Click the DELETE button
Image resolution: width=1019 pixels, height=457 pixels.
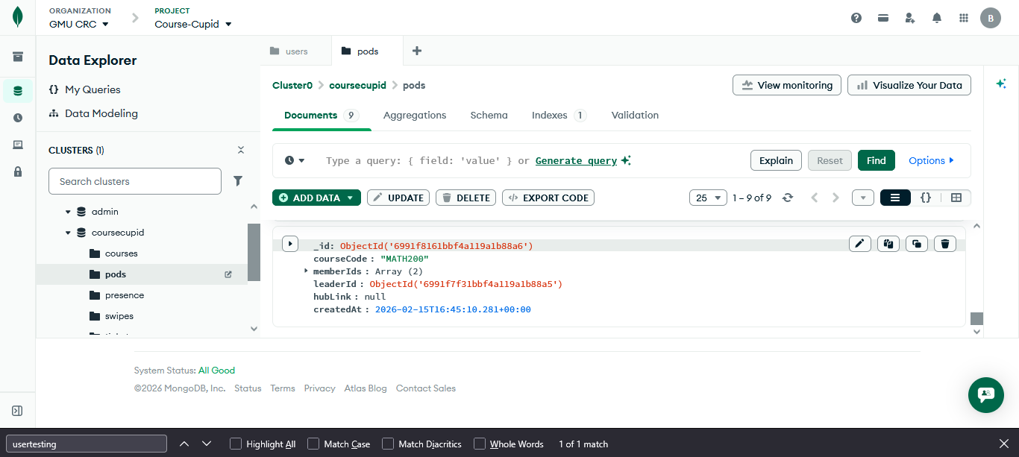click(466, 198)
